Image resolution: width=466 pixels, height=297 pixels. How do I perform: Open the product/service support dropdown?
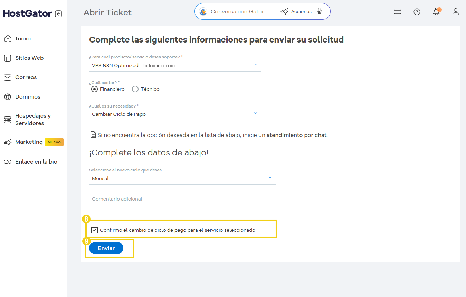(256, 64)
